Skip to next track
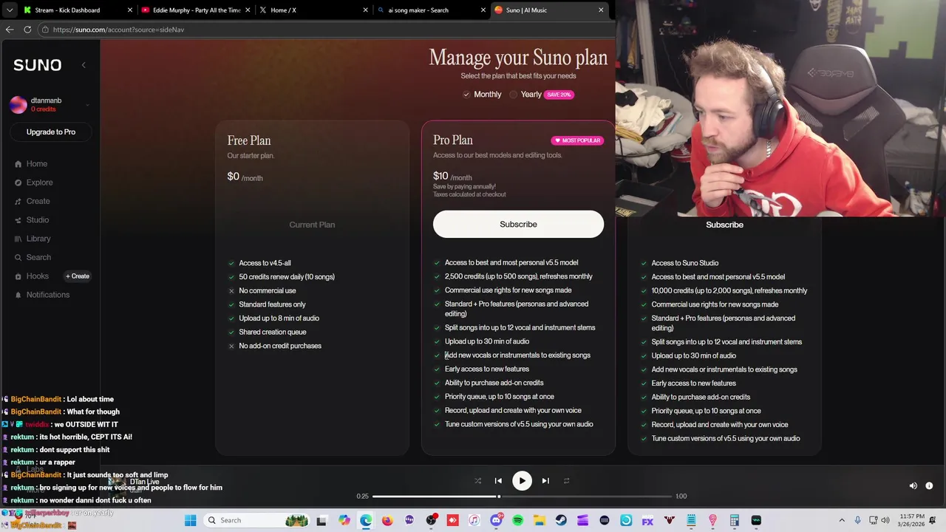Image resolution: width=946 pixels, height=532 pixels. 545,481
